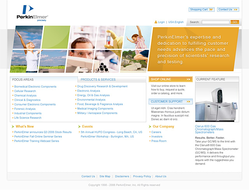The image size is (249, 190).
Task: Switch to the Focus Areas tab
Action: pyautogui.click(x=23, y=79)
